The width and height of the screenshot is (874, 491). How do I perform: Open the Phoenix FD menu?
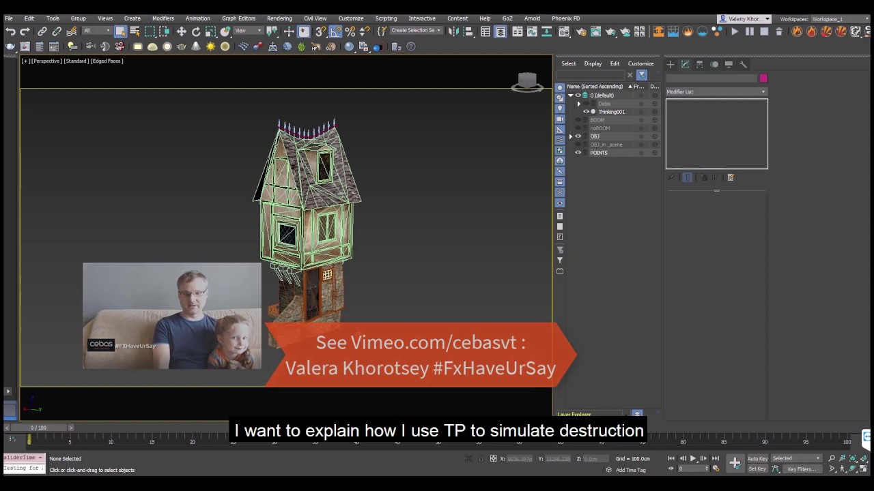(565, 18)
